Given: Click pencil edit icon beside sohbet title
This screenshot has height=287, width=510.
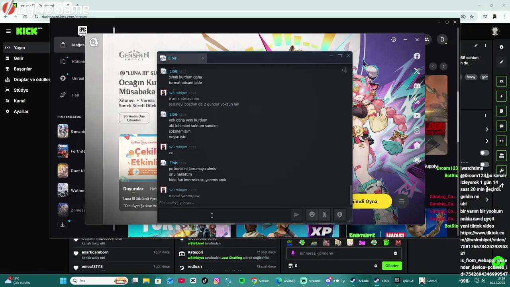Looking at the screenshot, I should (x=476, y=46).
